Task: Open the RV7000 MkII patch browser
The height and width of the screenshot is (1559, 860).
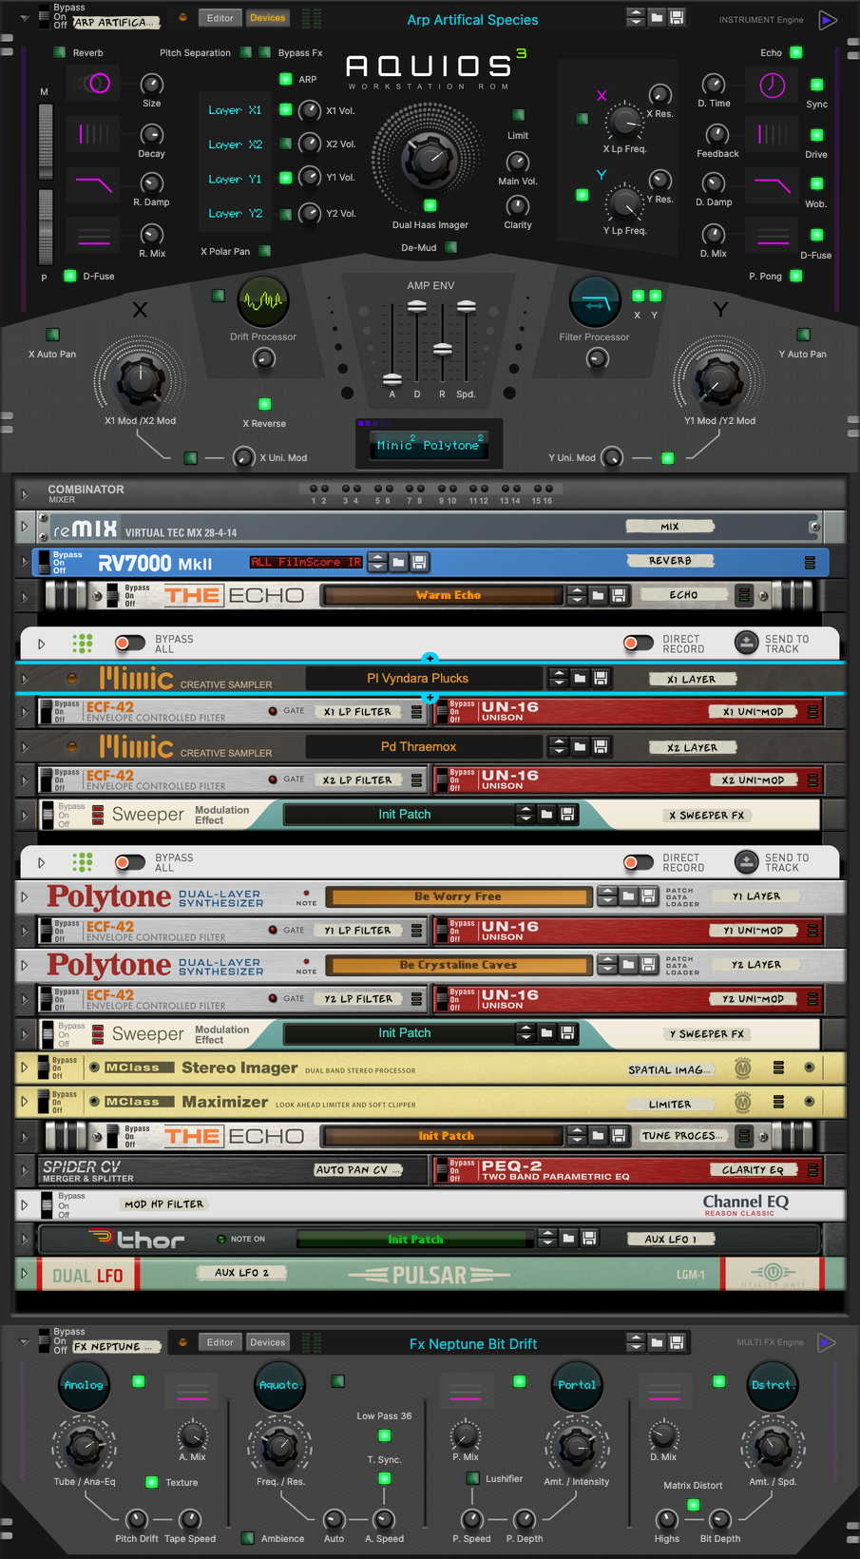Action: (x=398, y=562)
